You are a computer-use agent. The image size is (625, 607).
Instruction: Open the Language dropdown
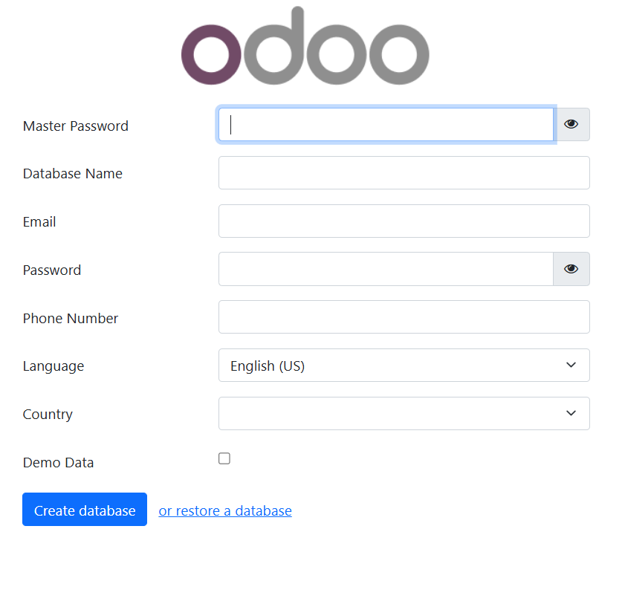point(404,365)
